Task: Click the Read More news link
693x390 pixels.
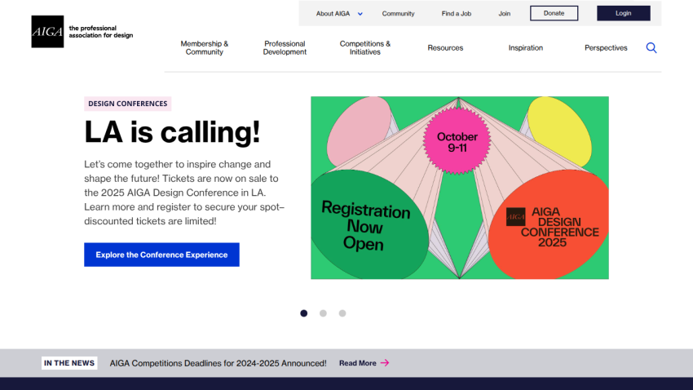Action: point(358,363)
